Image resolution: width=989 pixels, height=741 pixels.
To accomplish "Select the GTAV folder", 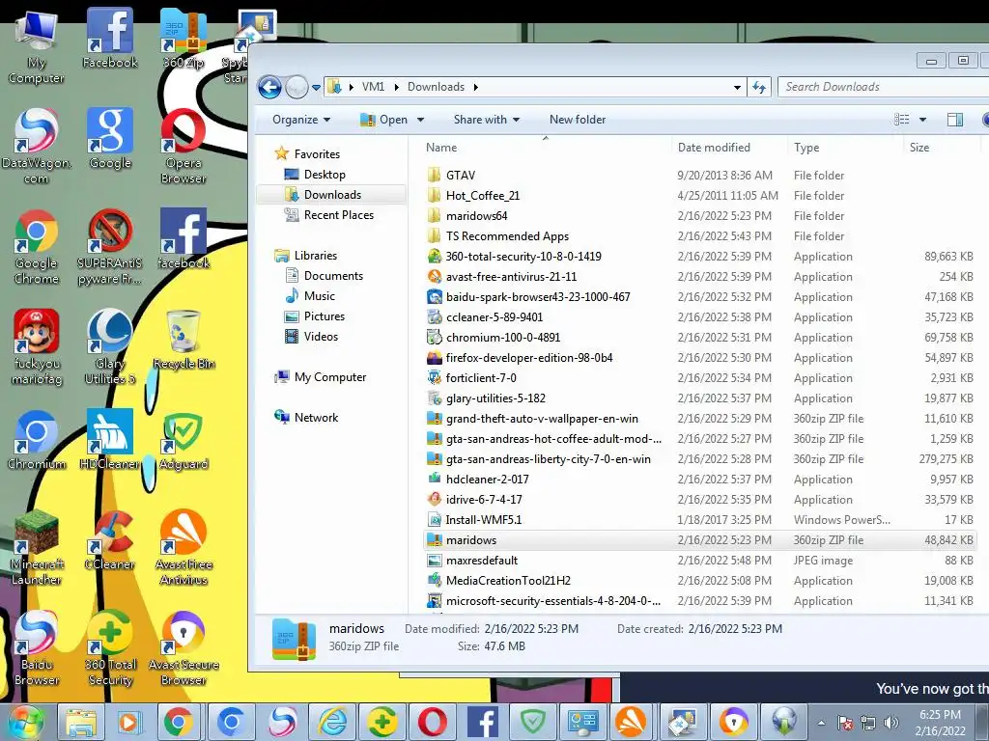I will tap(699, 176).
